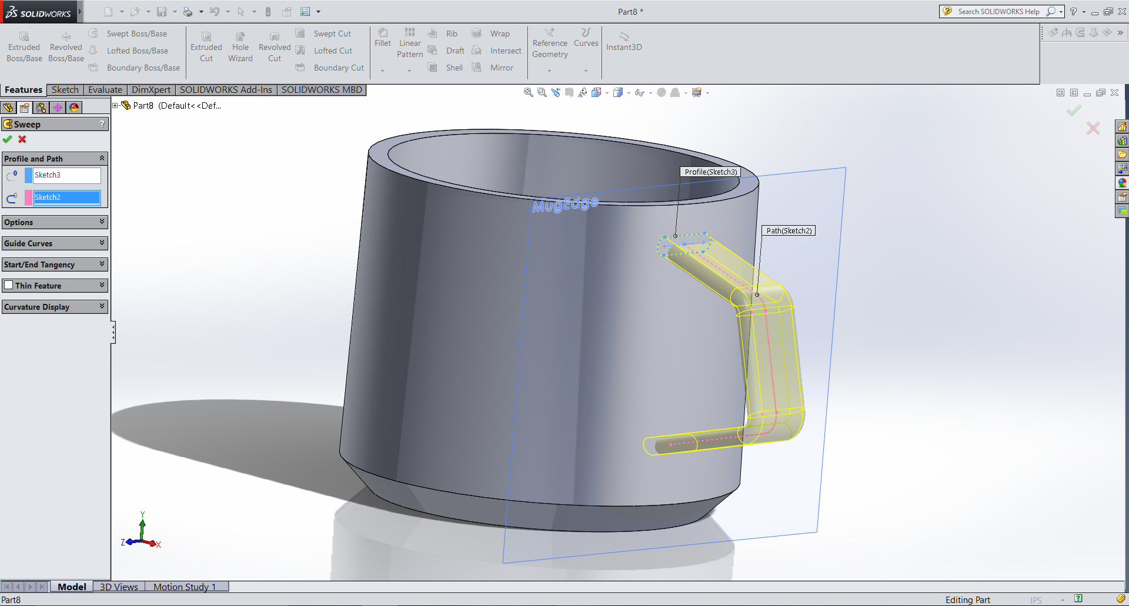Viewport: 1129px width, 606px height.
Task: Switch to the 3D Views tab
Action: [x=119, y=587]
